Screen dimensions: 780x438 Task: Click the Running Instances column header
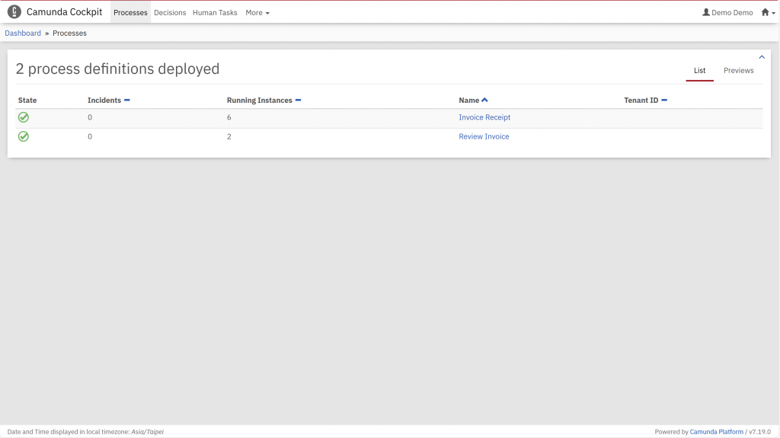[259, 100]
